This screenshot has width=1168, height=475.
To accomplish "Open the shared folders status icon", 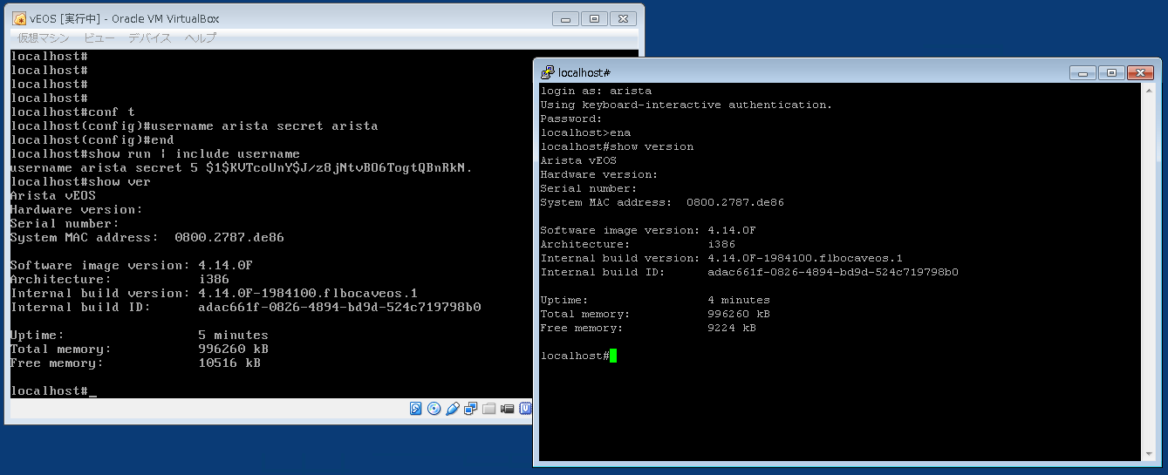I will click(x=488, y=408).
